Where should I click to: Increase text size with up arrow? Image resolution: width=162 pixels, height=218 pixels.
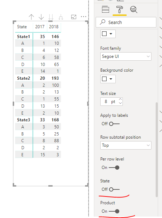pyautogui.click(x=120, y=99)
